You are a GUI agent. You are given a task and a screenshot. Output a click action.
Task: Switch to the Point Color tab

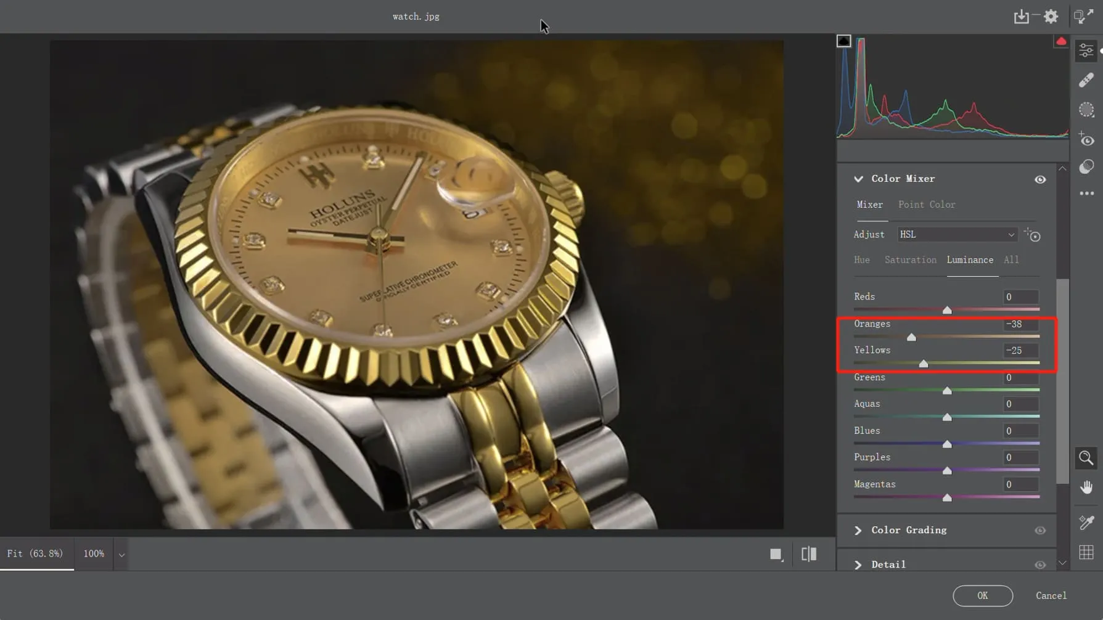(927, 205)
